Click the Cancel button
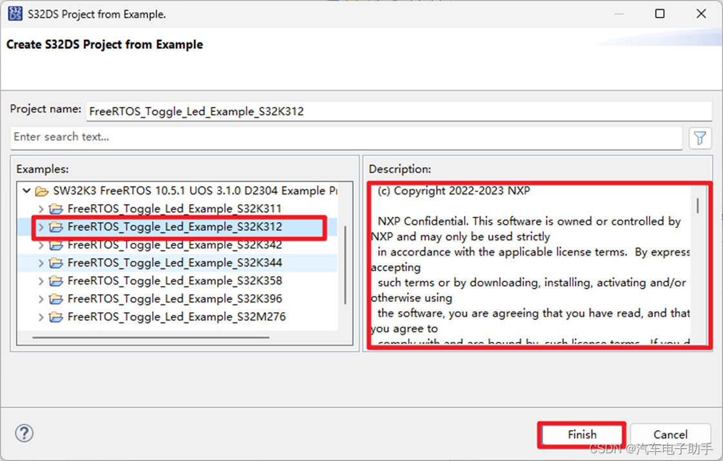The image size is (723, 461). (x=670, y=435)
